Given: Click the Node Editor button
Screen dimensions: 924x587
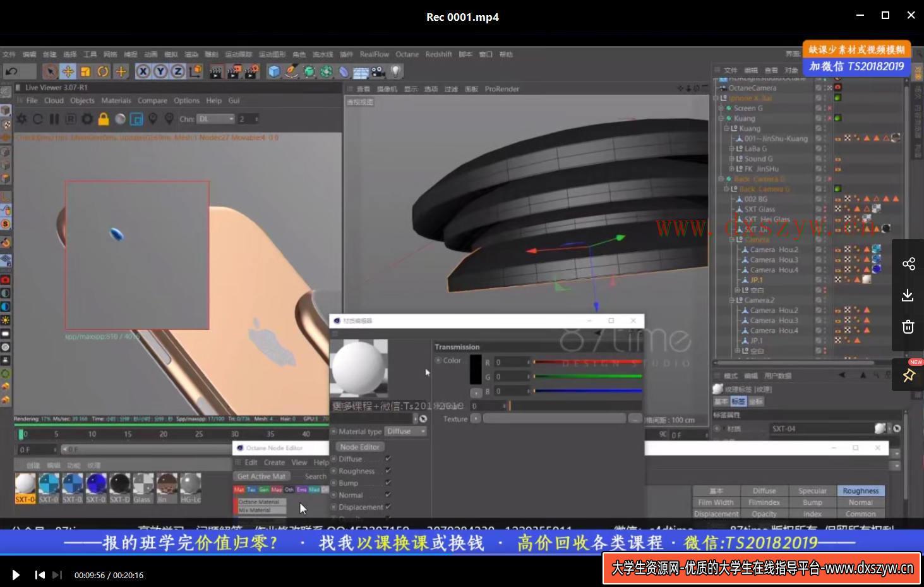Looking at the screenshot, I should point(359,447).
